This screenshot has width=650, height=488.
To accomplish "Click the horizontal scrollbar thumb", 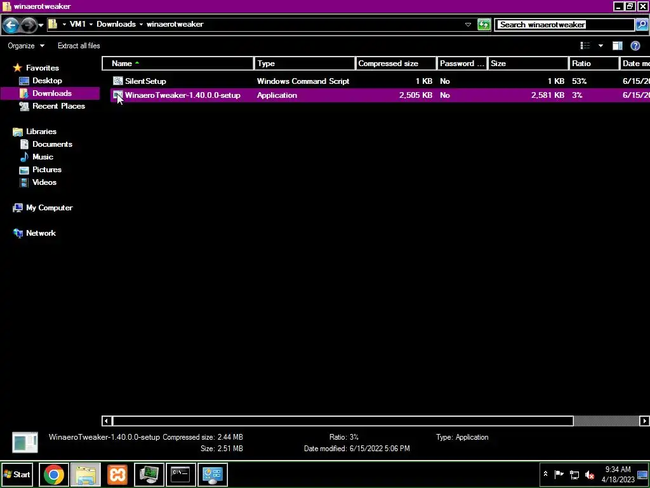I will tap(342, 421).
